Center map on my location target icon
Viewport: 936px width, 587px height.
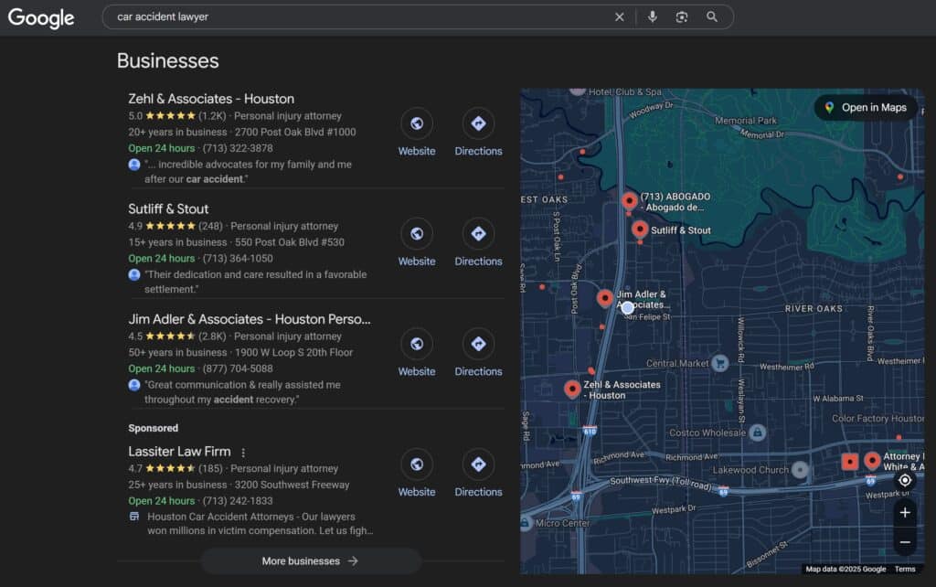(905, 480)
